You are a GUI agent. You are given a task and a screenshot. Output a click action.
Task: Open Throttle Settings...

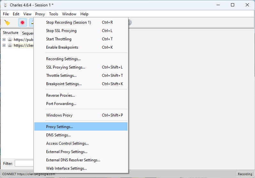tap(81, 76)
